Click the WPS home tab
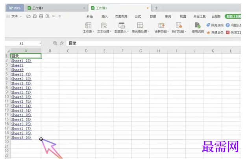 tap(15, 8)
